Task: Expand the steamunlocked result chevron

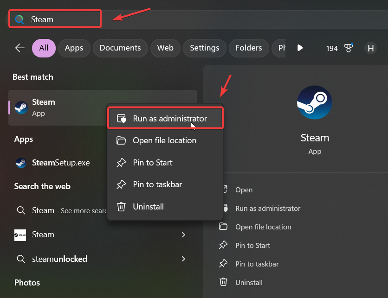Action: tap(183, 259)
